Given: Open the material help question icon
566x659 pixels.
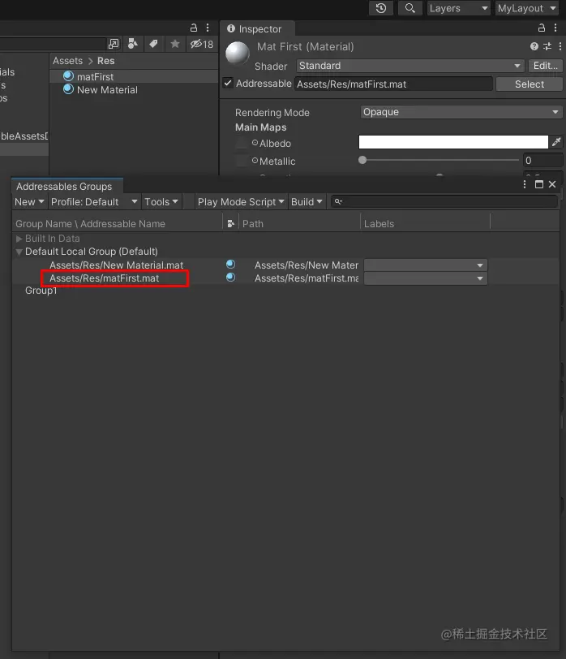Looking at the screenshot, I should [534, 46].
